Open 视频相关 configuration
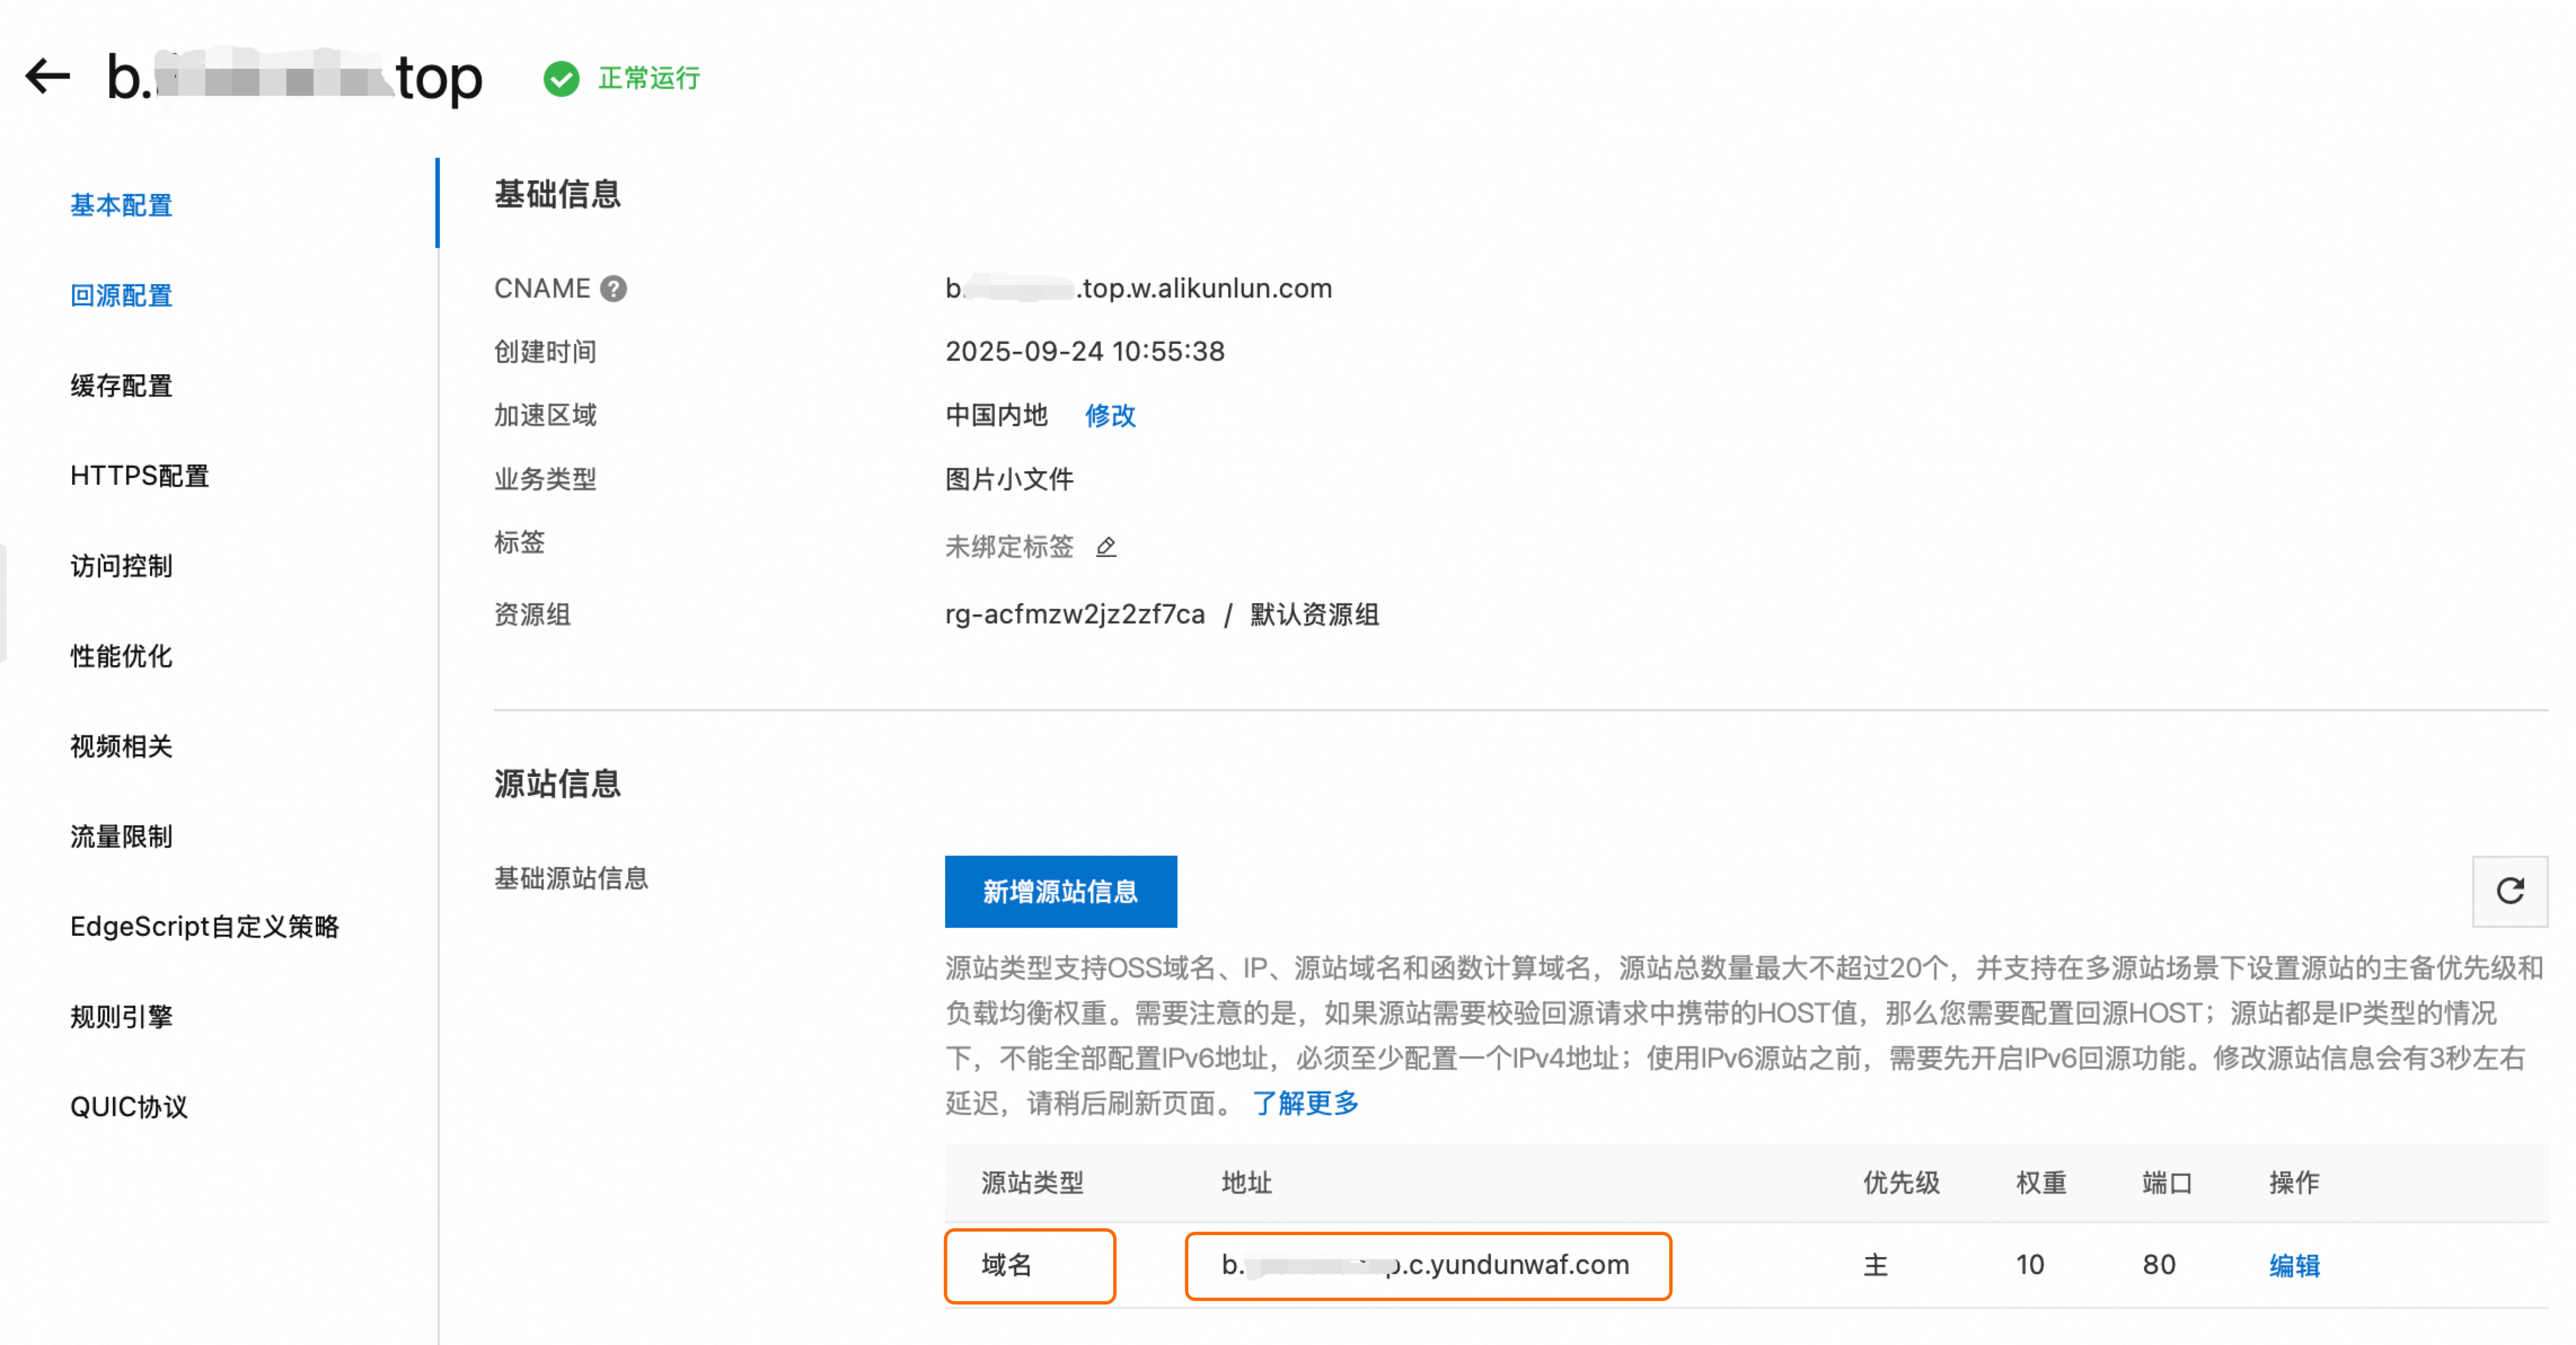Image resolution: width=2576 pixels, height=1345 pixels. coord(121,745)
